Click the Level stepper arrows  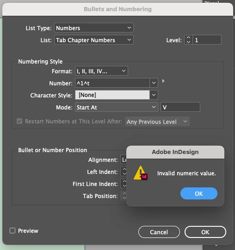point(188,40)
